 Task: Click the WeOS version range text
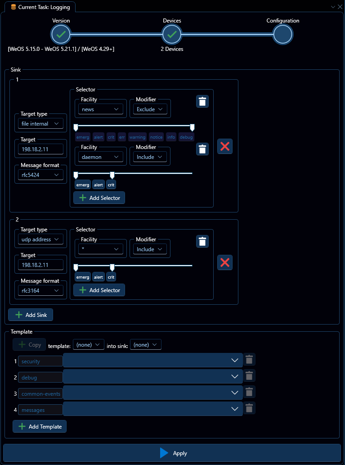pyautogui.click(x=61, y=49)
